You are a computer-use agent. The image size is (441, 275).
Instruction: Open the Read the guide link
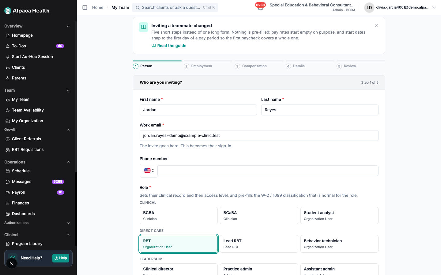pos(169,46)
